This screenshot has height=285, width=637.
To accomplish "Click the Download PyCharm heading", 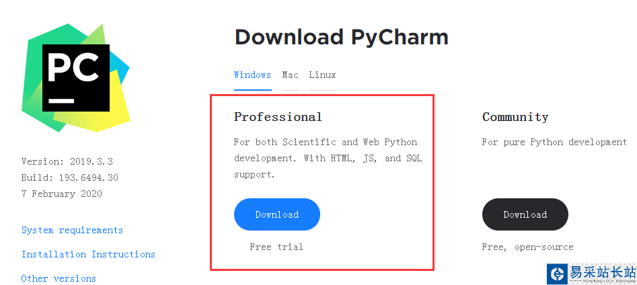I will (341, 37).
